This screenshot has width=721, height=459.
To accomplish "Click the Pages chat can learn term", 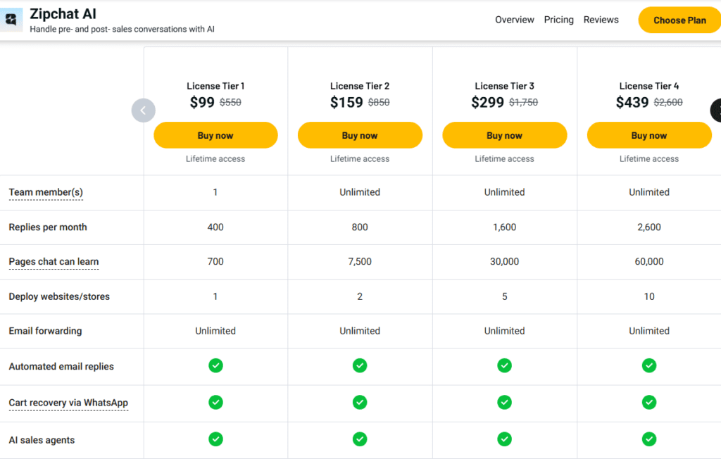I will (53, 261).
